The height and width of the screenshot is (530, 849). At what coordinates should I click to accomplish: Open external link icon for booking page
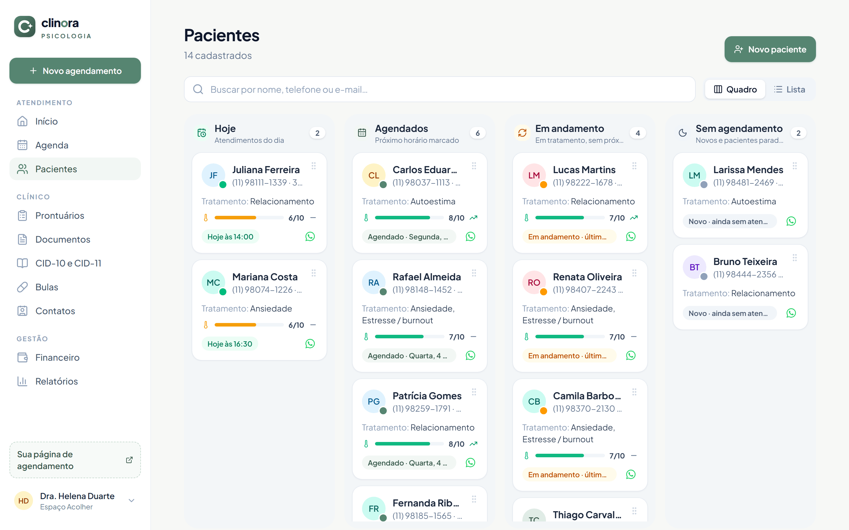[129, 460]
